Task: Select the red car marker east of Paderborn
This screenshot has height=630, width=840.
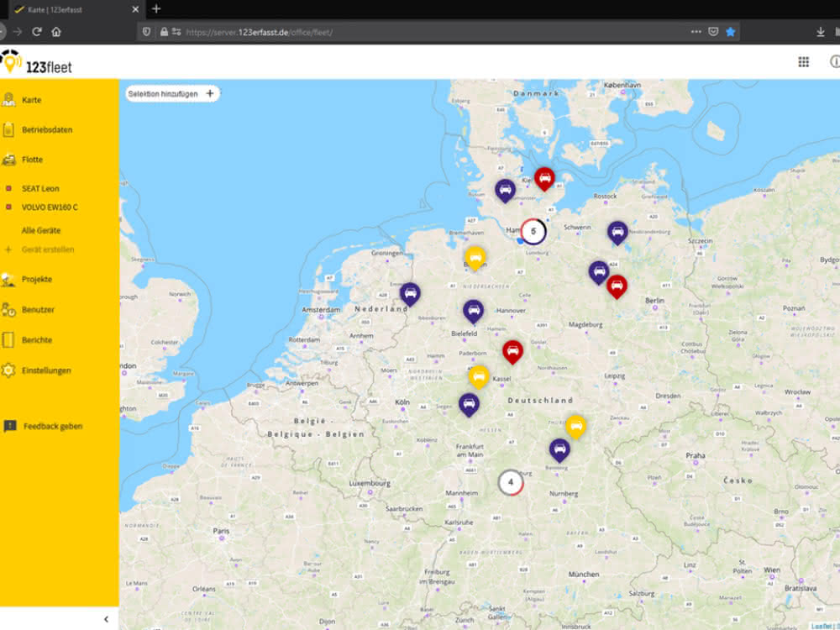Action: click(x=512, y=353)
